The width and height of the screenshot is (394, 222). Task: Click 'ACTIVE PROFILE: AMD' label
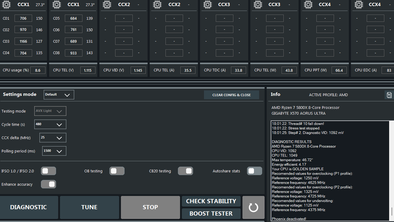point(328,95)
